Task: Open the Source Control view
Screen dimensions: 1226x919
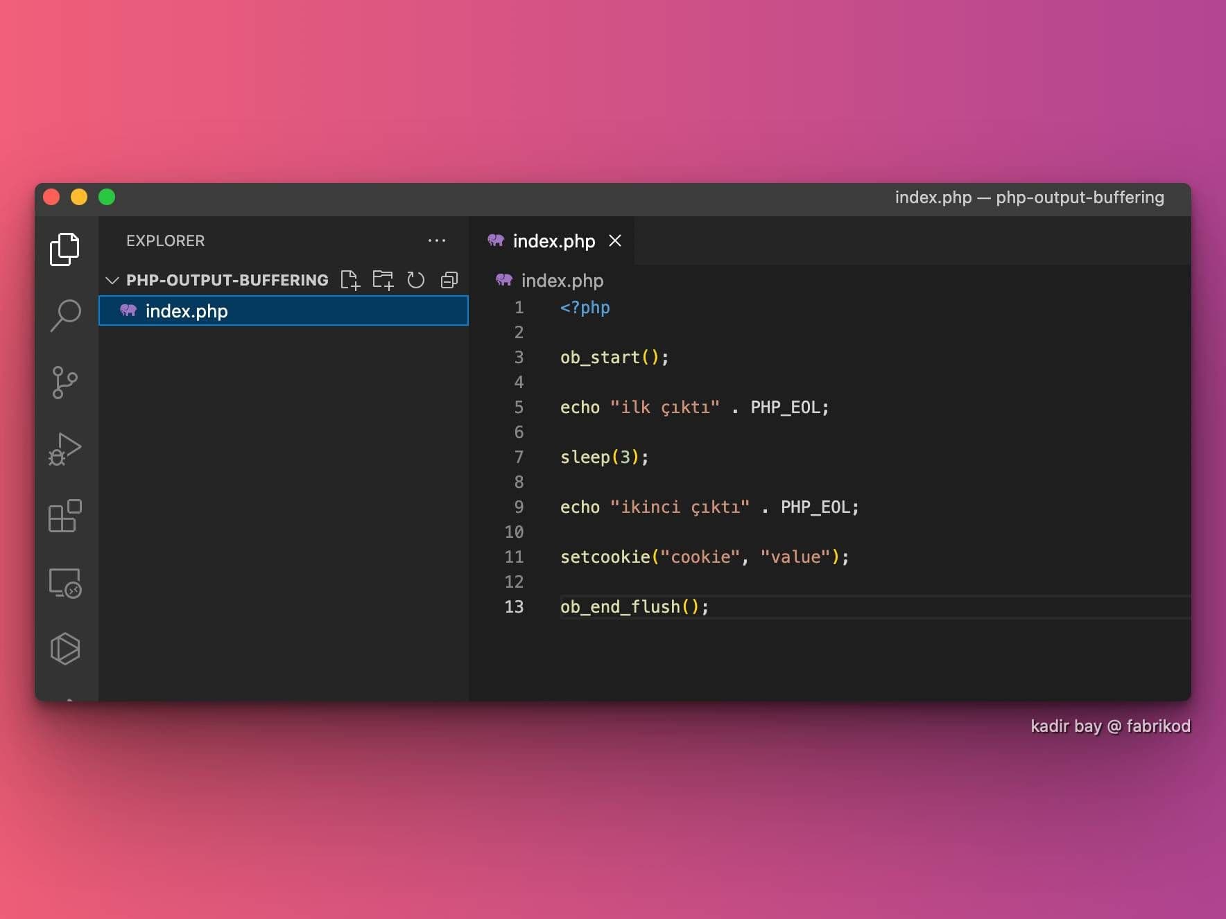Action: point(64,382)
